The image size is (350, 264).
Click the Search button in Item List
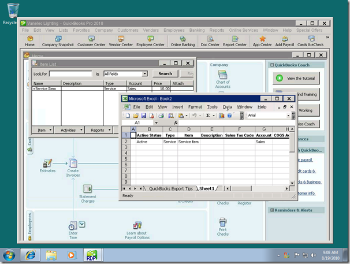(165, 73)
